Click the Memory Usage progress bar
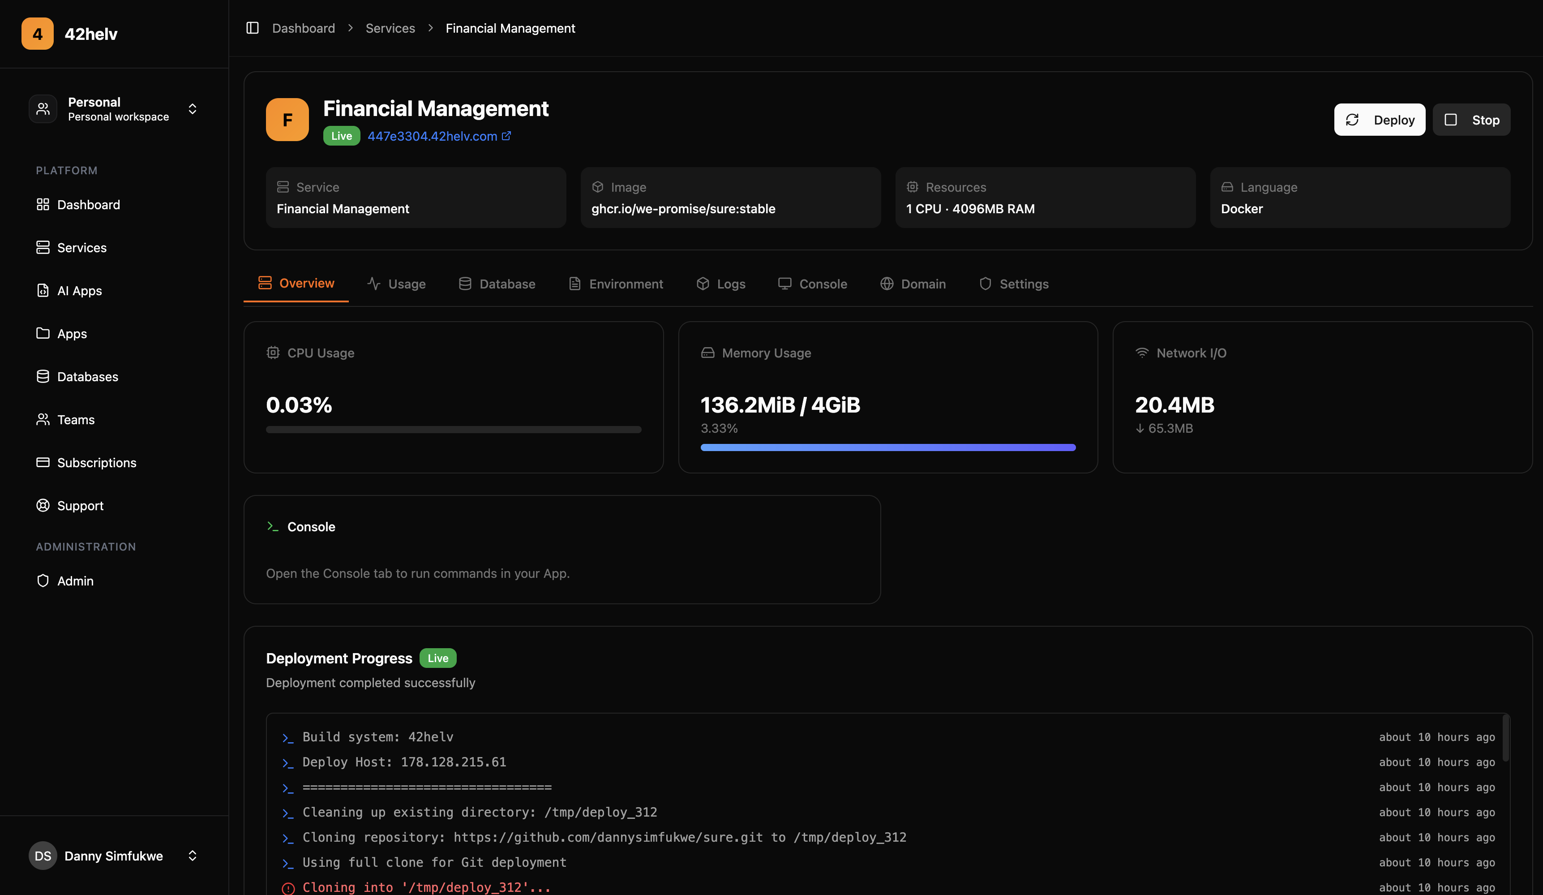 [888, 447]
